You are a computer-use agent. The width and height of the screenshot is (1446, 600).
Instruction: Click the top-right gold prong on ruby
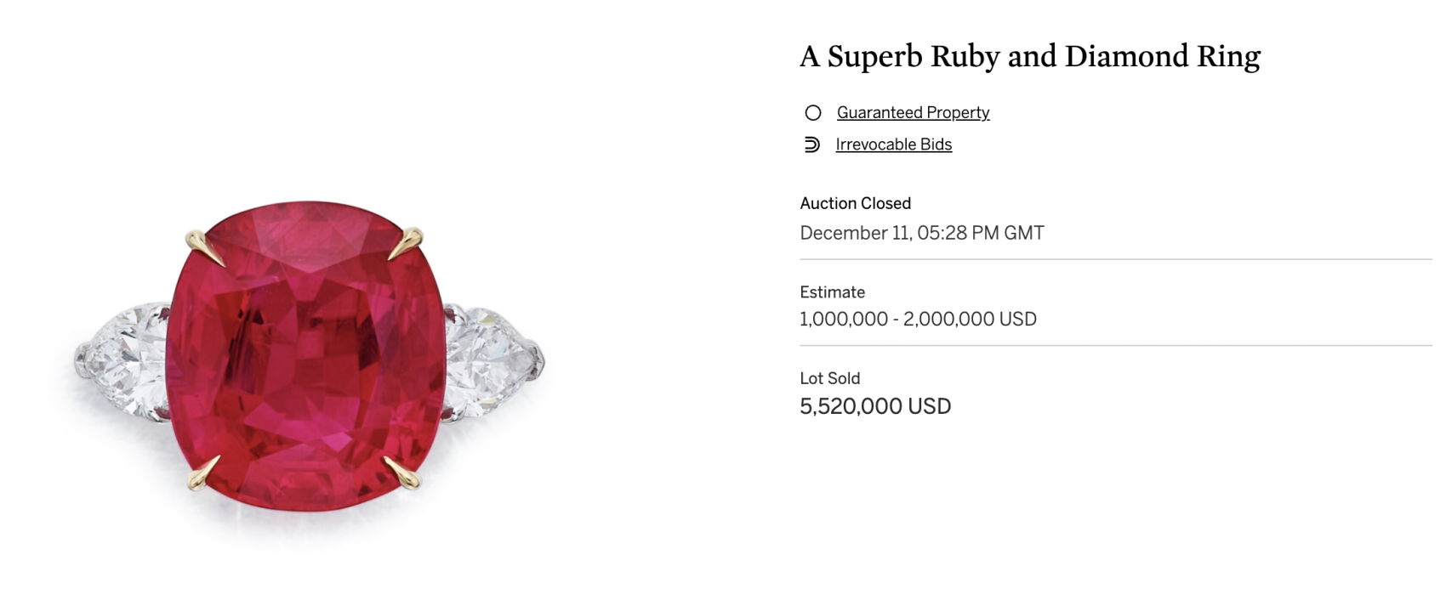pos(406,242)
